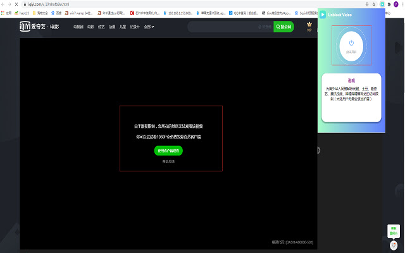Open Chrome's three-dot menu

point(402,4)
